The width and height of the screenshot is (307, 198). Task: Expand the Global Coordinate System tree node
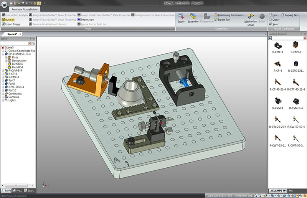(x=3, y=51)
